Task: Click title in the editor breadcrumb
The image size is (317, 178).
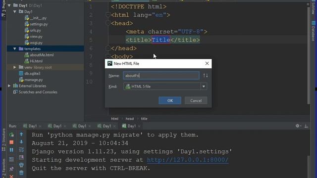Action: [144, 119]
